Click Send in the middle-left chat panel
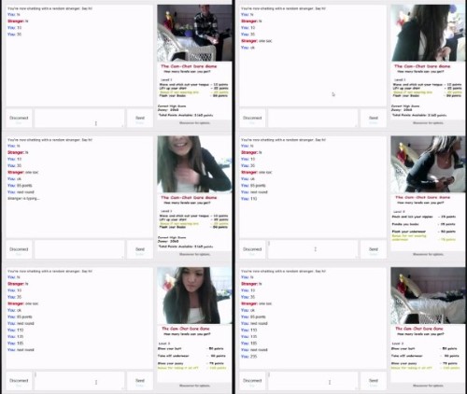Image resolution: width=467 pixels, height=394 pixels. tap(140, 249)
